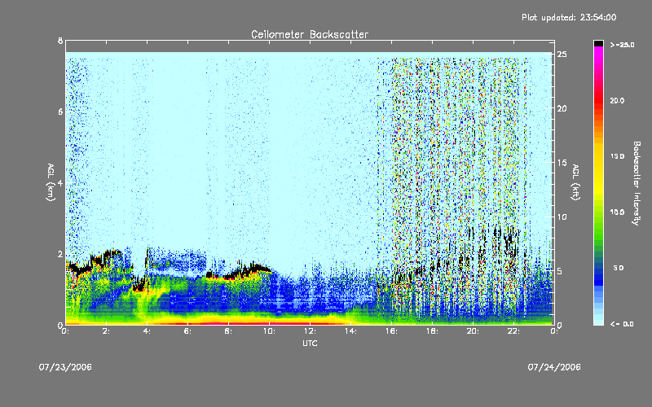Click the '25' kft tick label on right axis
The image size is (652, 407).
(x=562, y=55)
